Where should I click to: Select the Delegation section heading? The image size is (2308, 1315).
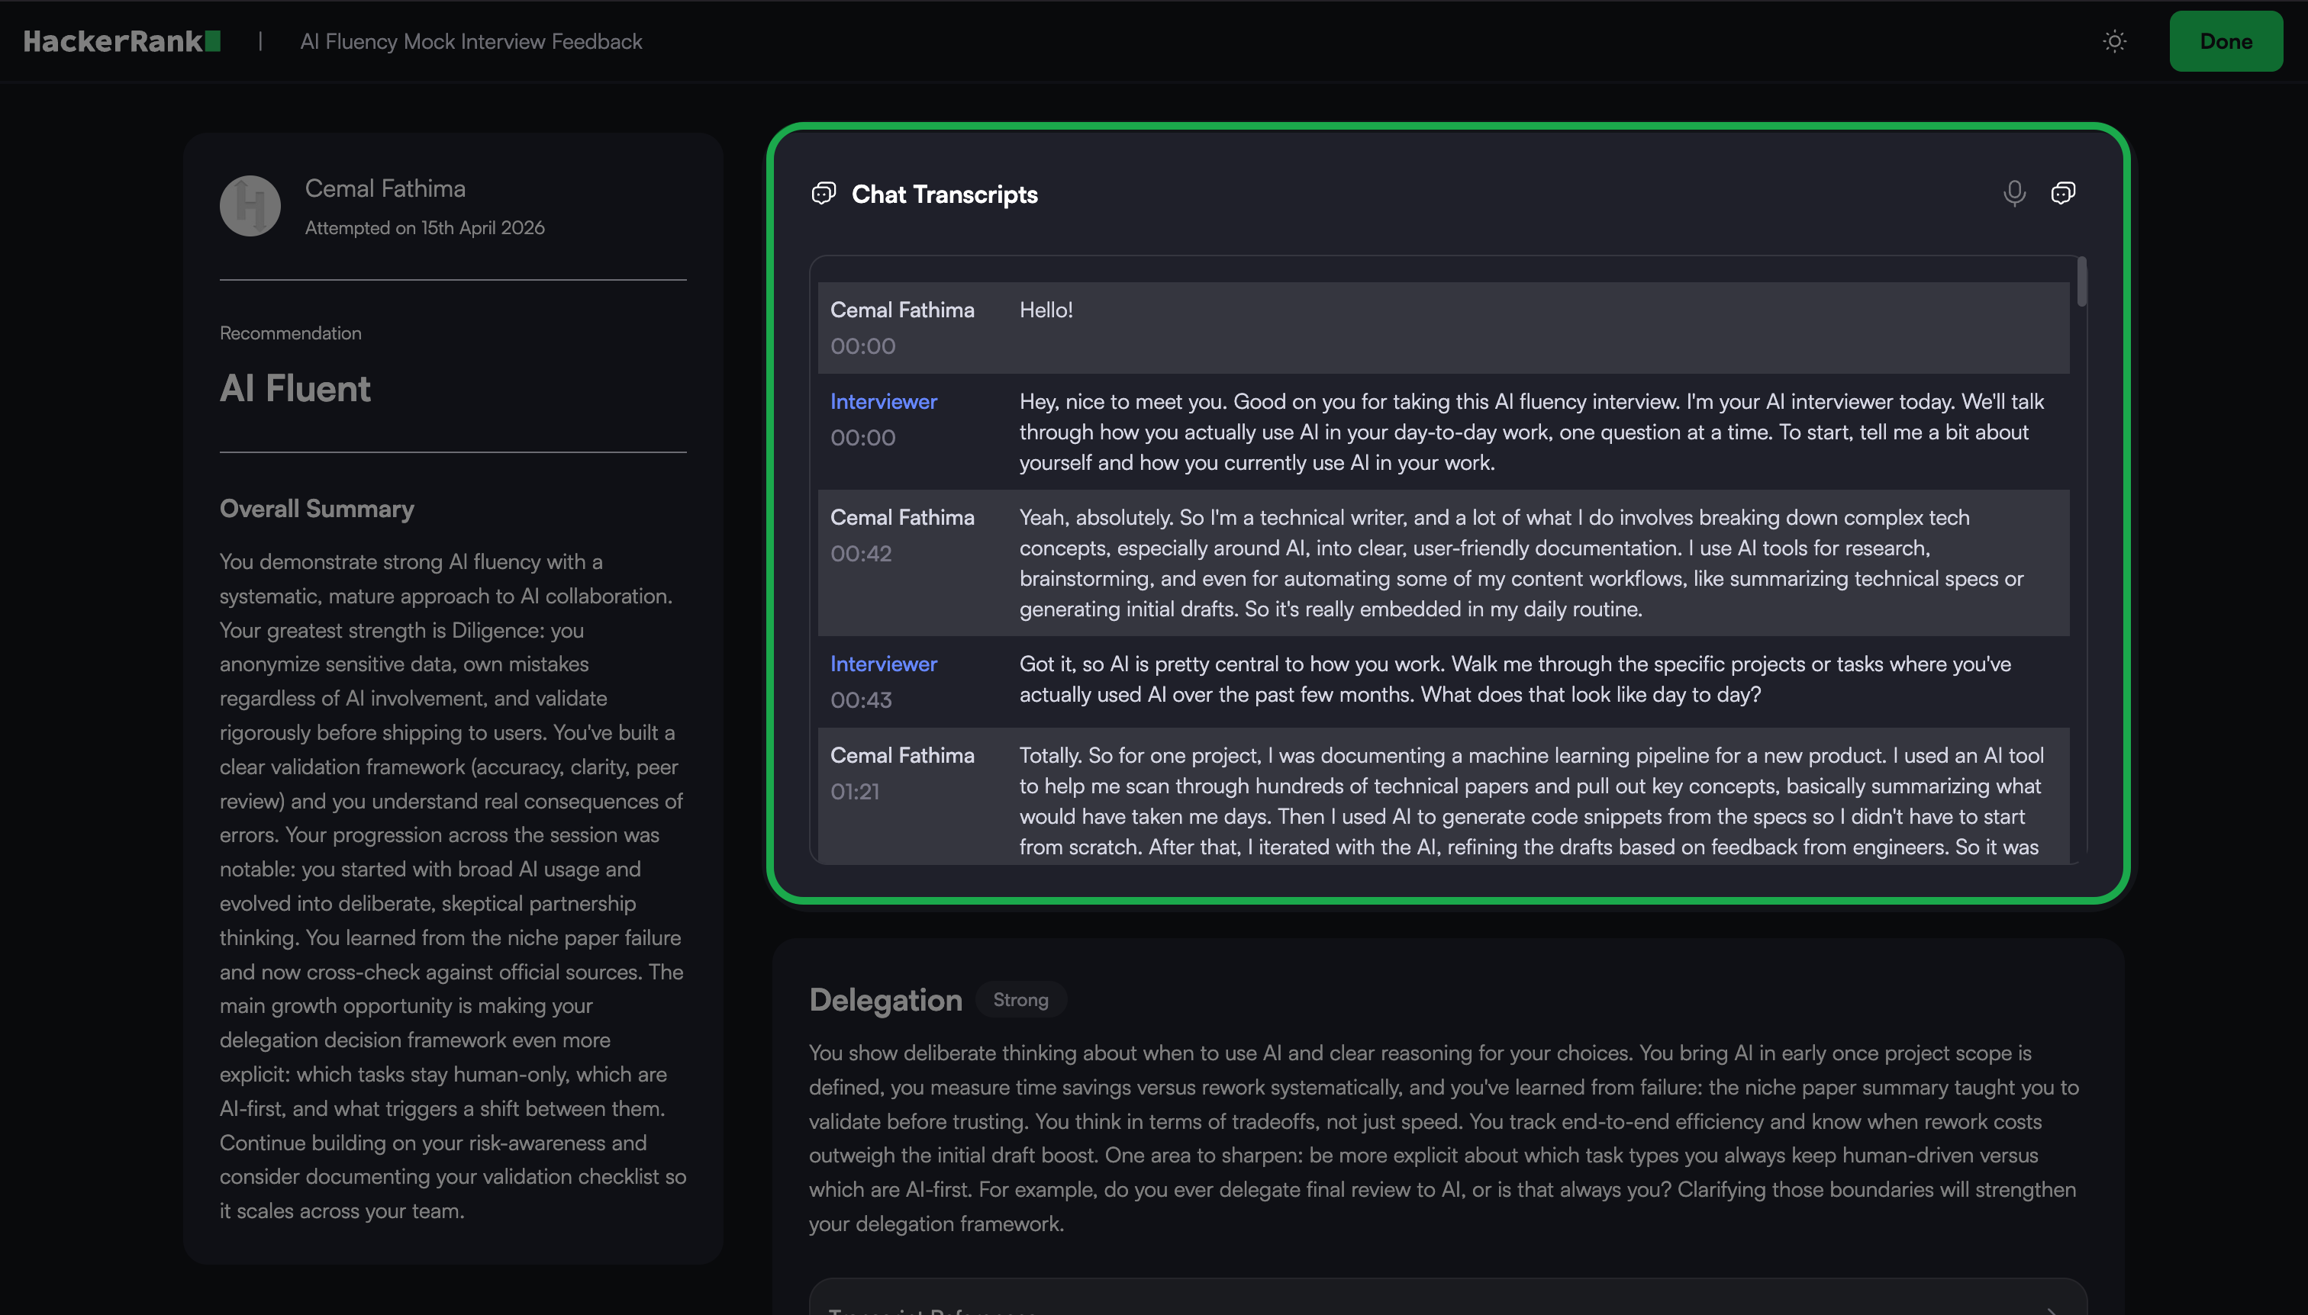[885, 1000]
